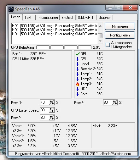Image resolution: width=140 pixels, height=160 pixels.
Task: Close the SpeedFan window
Action: [x=130, y=8]
